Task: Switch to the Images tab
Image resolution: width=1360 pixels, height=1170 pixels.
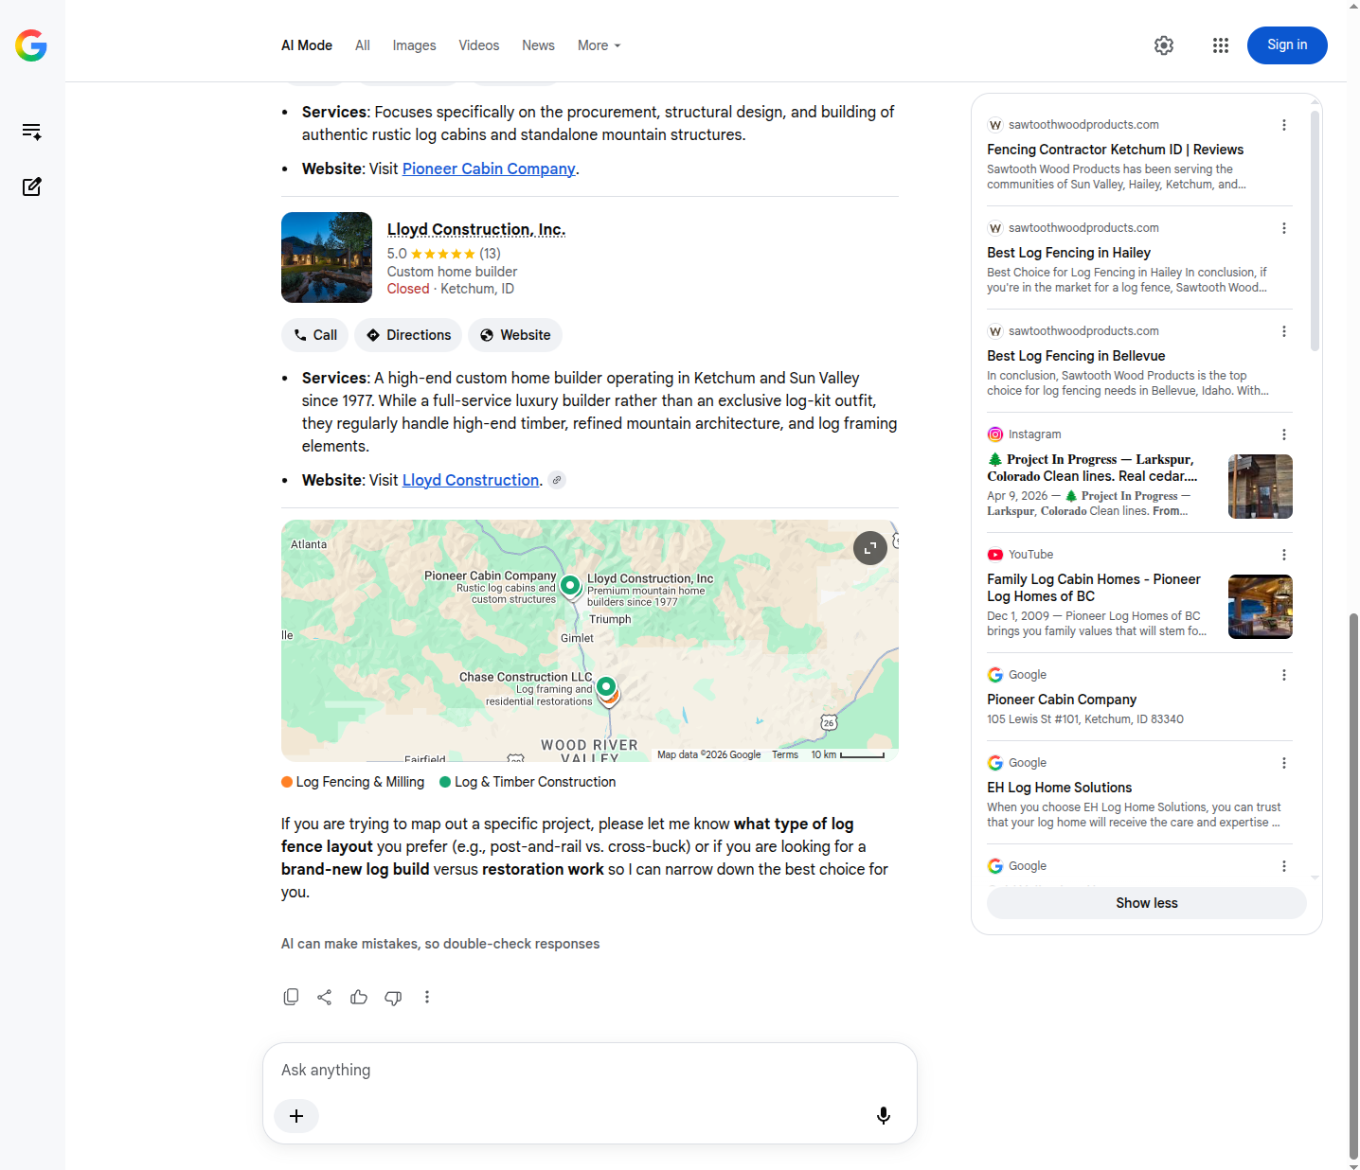Action: pyautogui.click(x=415, y=45)
